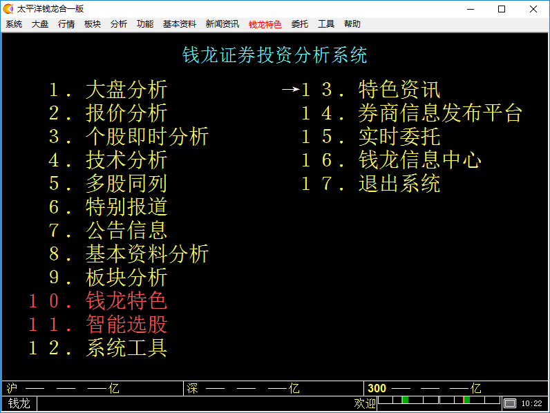Click the 欢迎 scrolling message text

[365, 403]
